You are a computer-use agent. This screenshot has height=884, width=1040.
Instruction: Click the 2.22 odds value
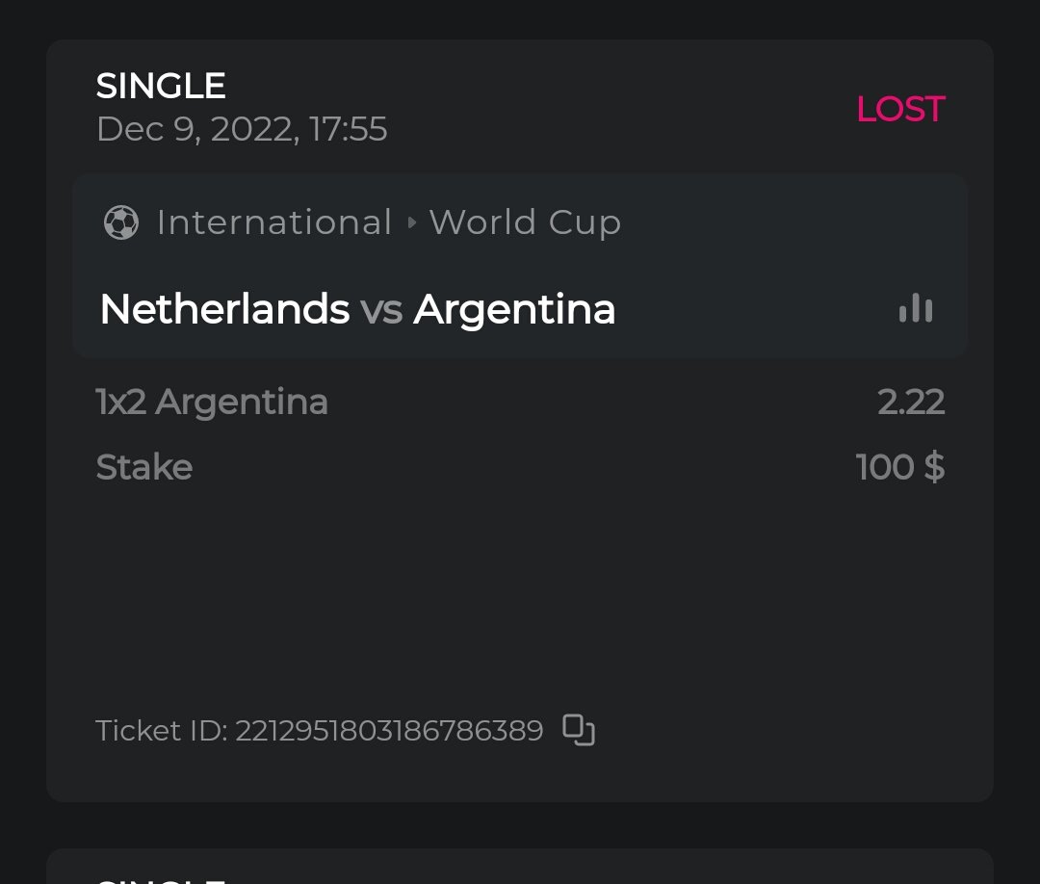pos(911,402)
